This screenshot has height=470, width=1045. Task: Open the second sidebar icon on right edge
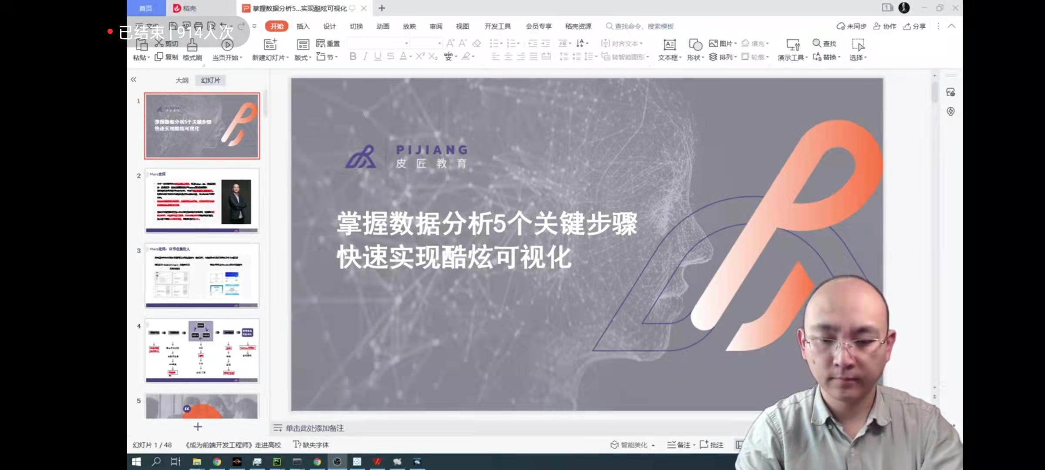pyautogui.click(x=951, y=111)
